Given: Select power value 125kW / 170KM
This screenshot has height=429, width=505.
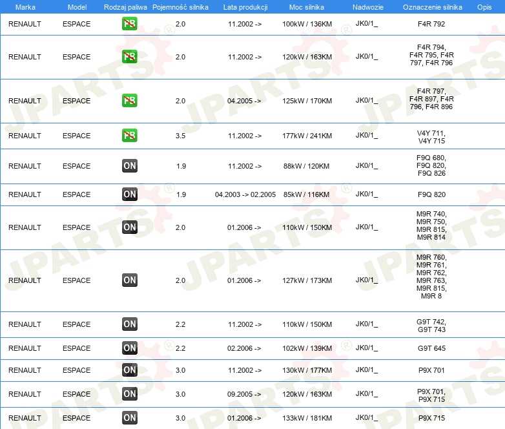Looking at the screenshot, I should point(307,101).
